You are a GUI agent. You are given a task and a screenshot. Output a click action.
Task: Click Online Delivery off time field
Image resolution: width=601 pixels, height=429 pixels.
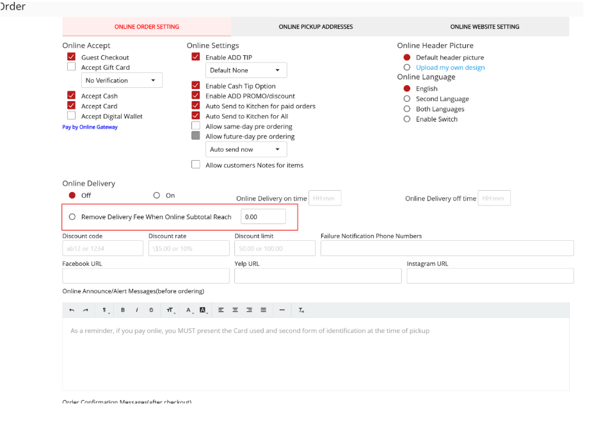[x=494, y=198]
